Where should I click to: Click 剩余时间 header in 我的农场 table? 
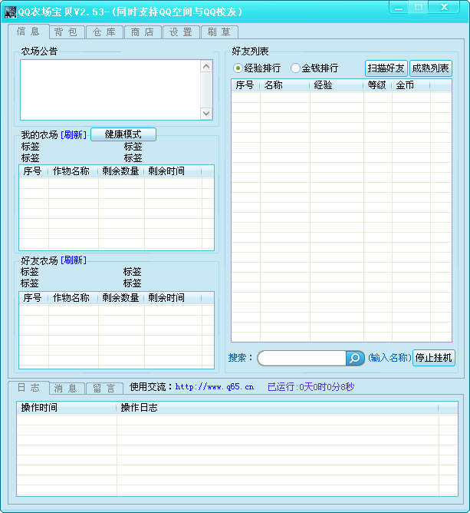click(173, 171)
